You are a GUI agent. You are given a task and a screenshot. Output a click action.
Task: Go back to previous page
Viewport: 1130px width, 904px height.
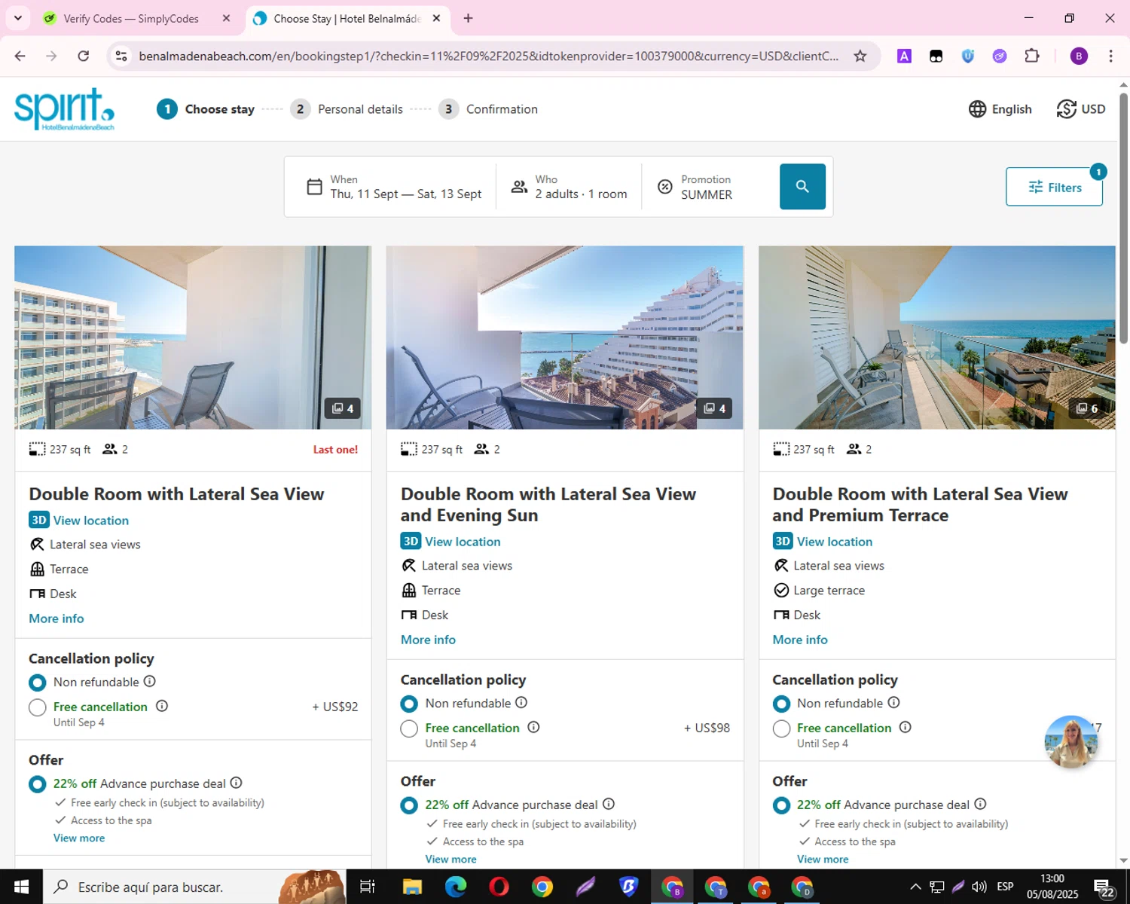coord(20,56)
